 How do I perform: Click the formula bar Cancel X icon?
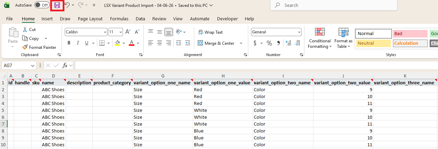click(x=48, y=65)
